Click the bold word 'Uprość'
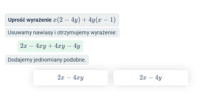This screenshot has height=110, width=221. click(x=17, y=20)
